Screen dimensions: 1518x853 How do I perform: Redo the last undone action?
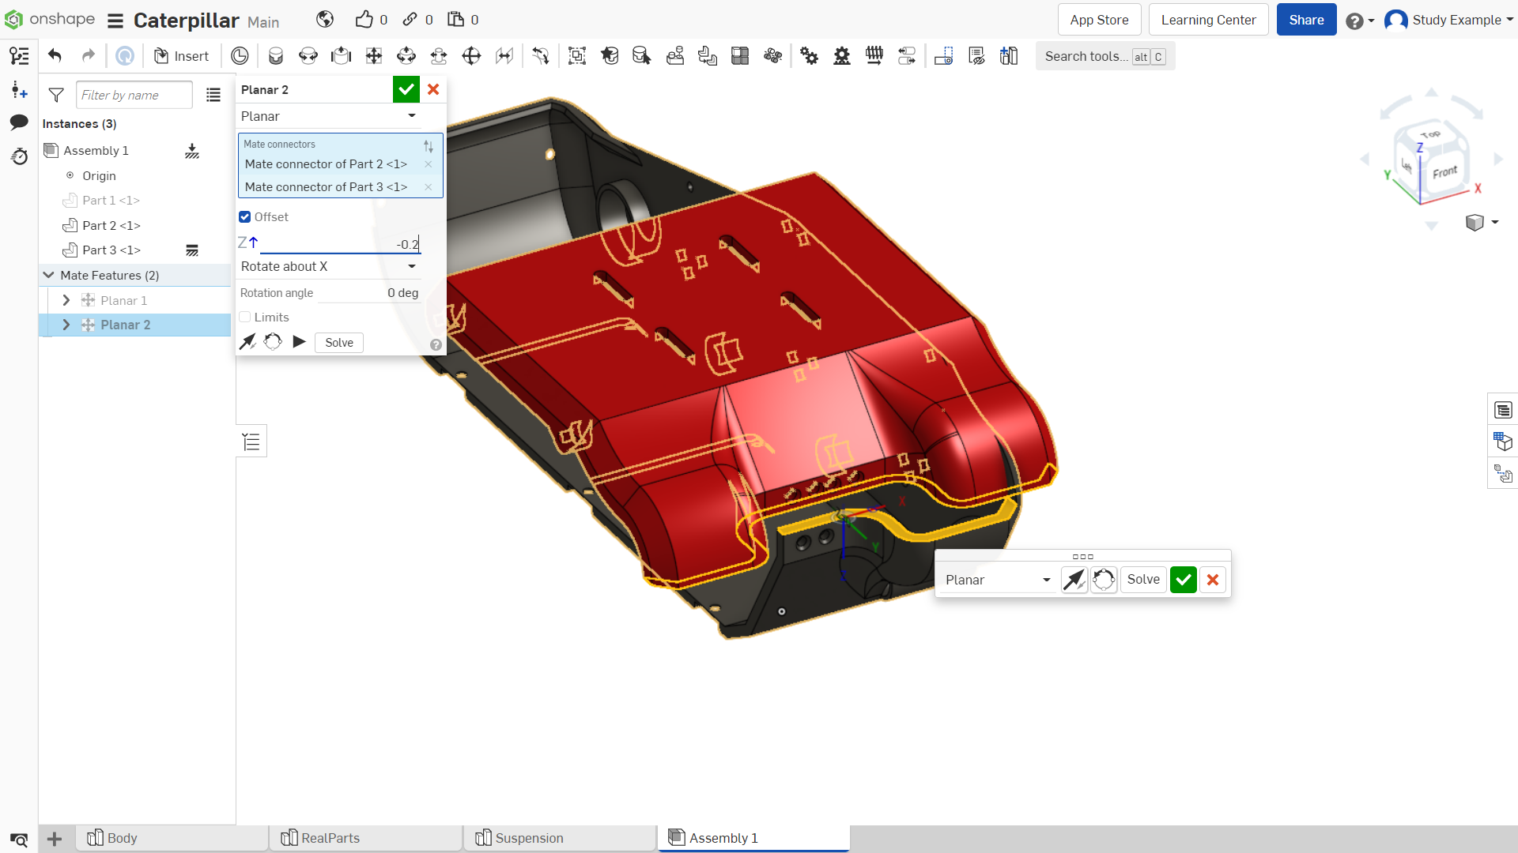(x=89, y=56)
